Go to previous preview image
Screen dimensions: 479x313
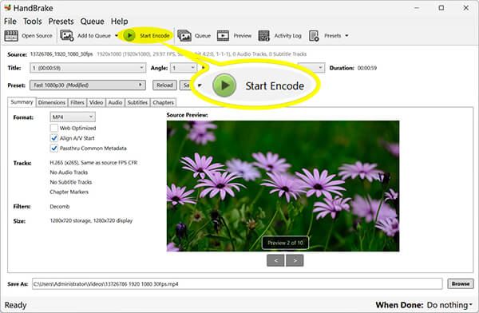pos(275,260)
